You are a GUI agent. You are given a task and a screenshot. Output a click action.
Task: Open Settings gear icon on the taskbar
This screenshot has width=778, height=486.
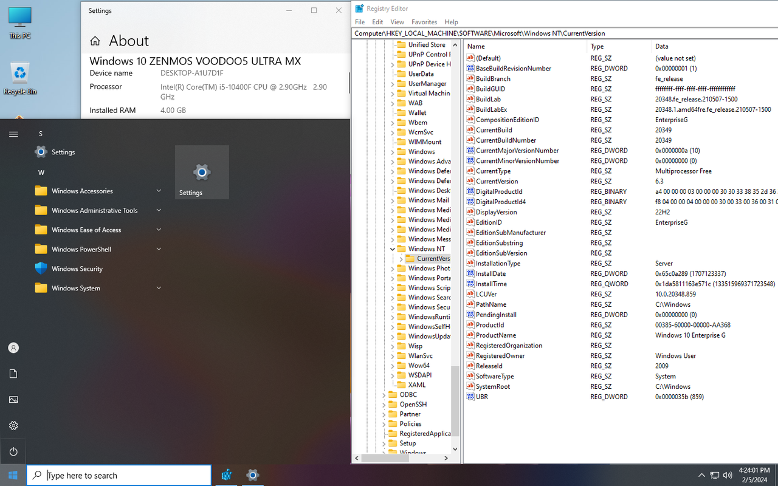(x=253, y=475)
